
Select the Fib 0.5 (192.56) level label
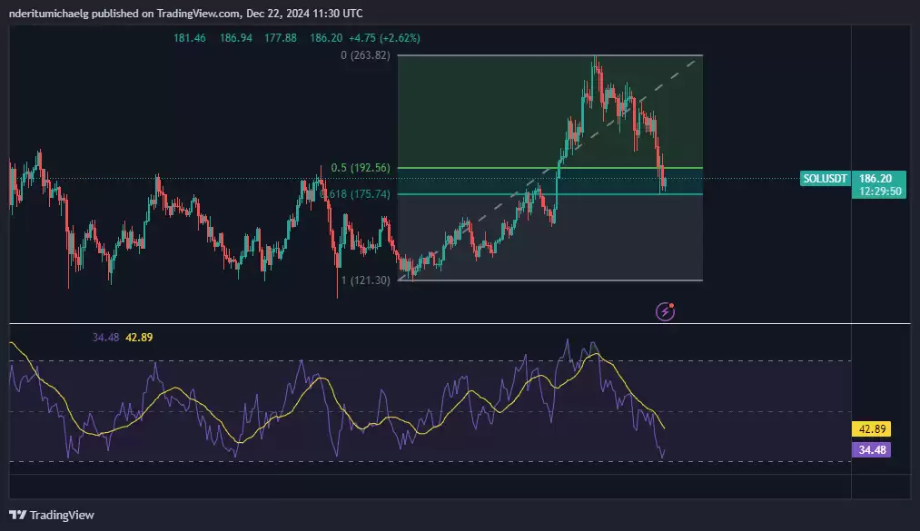[x=360, y=168]
